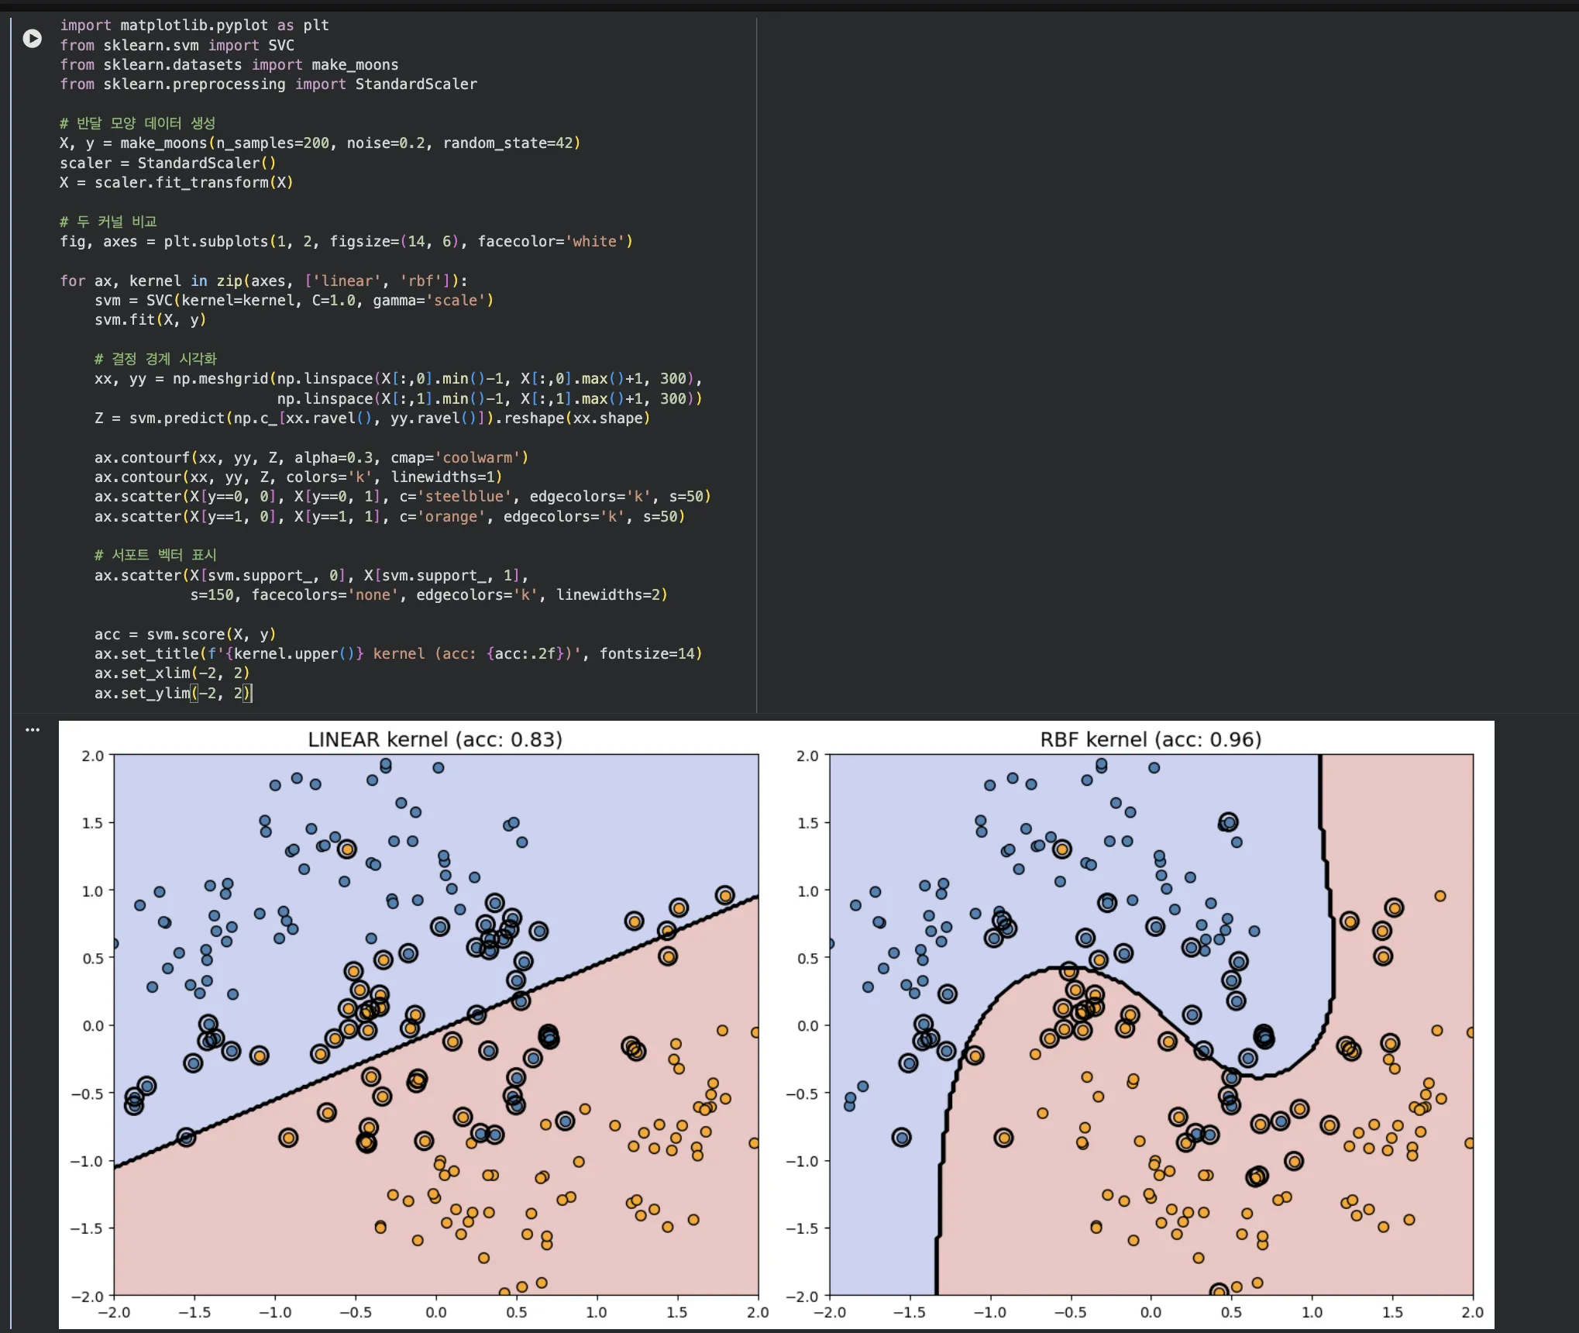Click the orange scatter plot line
1579x1333 pixels.
389,517
